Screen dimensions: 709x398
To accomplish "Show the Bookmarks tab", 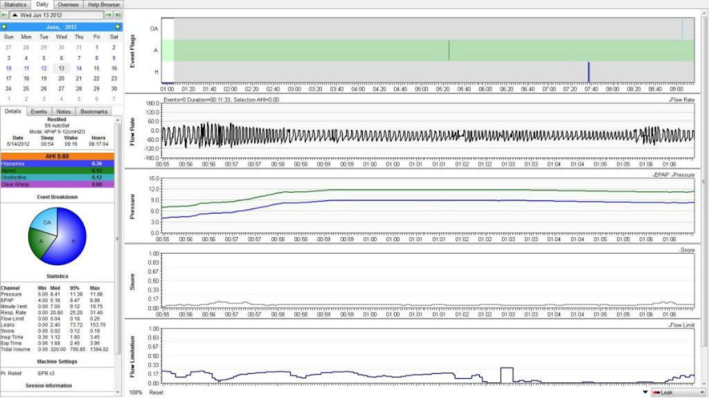I will (x=93, y=111).
